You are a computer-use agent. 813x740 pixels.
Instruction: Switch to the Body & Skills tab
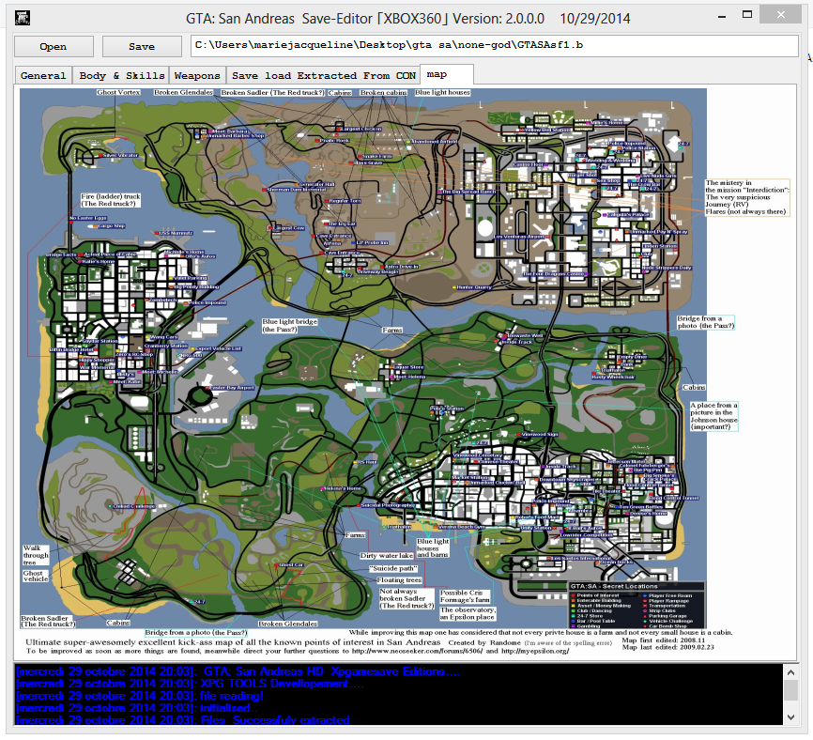(121, 75)
